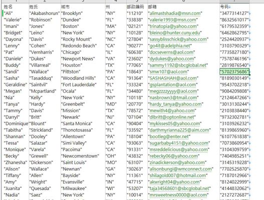The height and width of the screenshot is (200, 264).
Task: Open the alimastshadia@msn.com email link
Action: (x=175, y=13)
